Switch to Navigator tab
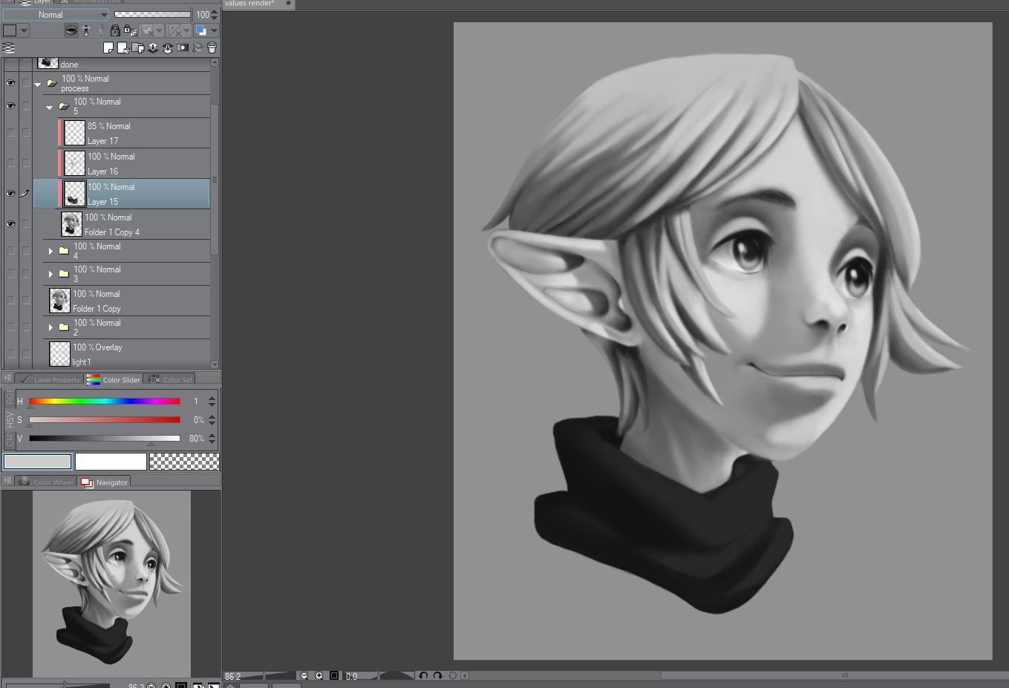This screenshot has height=688, width=1009. 104,482
